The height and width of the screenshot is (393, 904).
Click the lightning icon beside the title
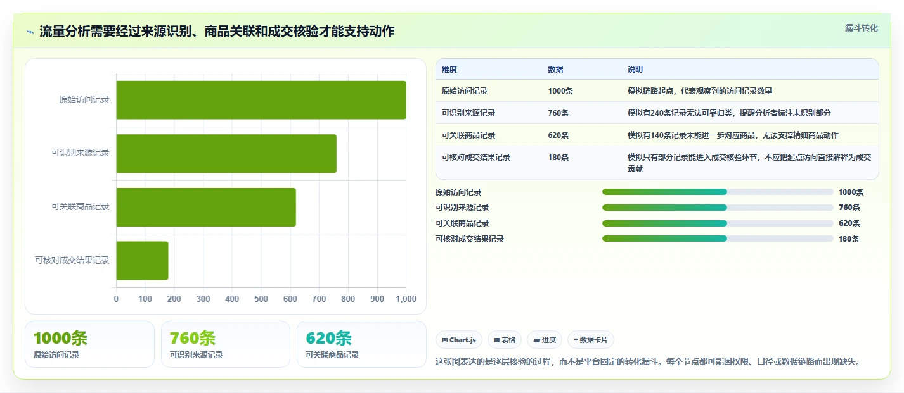[x=30, y=32]
